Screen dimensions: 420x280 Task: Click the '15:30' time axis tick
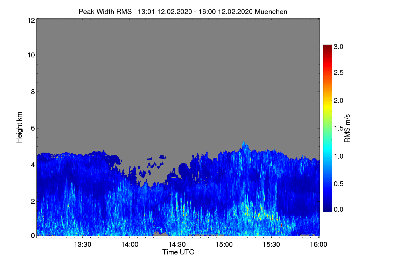tap(272, 245)
